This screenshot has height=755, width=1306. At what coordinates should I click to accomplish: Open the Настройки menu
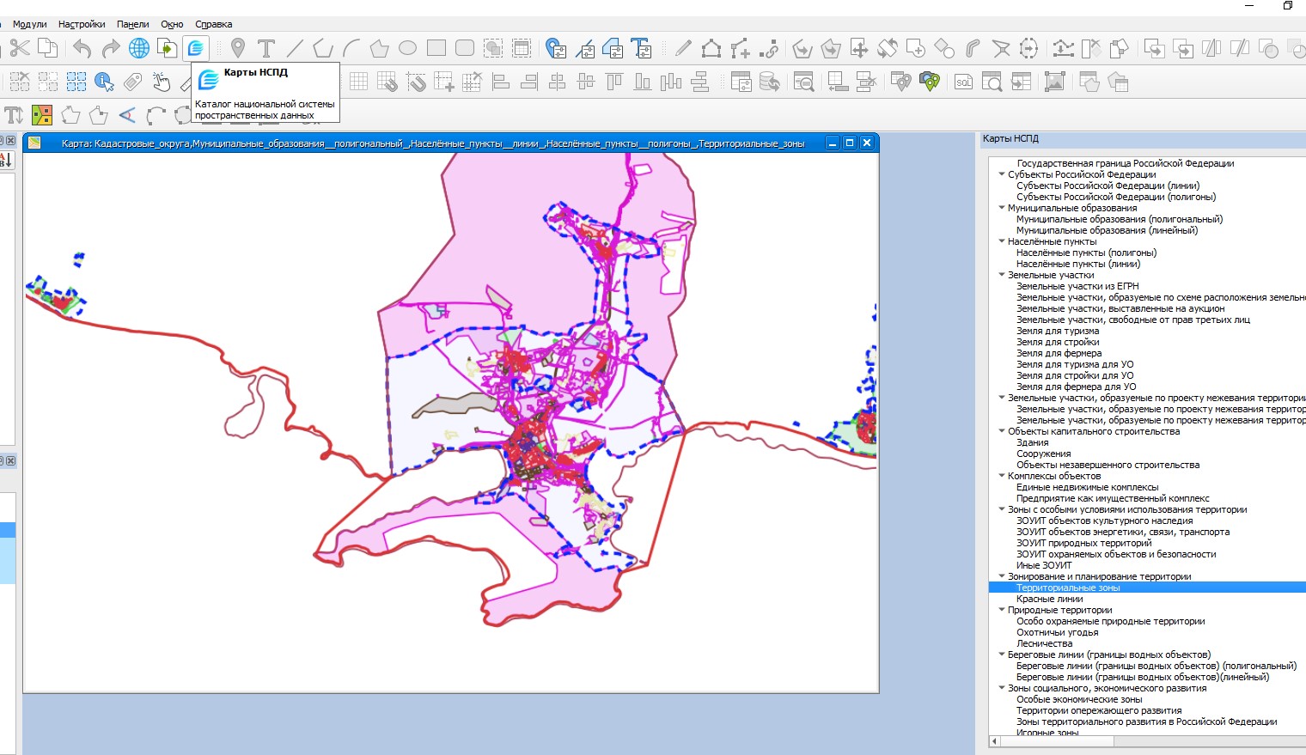[x=82, y=24]
